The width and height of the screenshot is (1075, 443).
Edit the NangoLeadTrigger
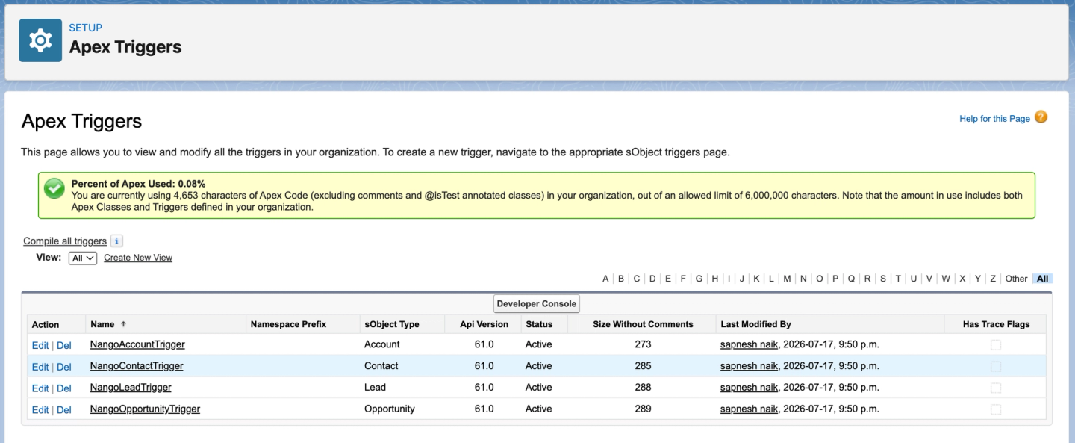(x=40, y=388)
